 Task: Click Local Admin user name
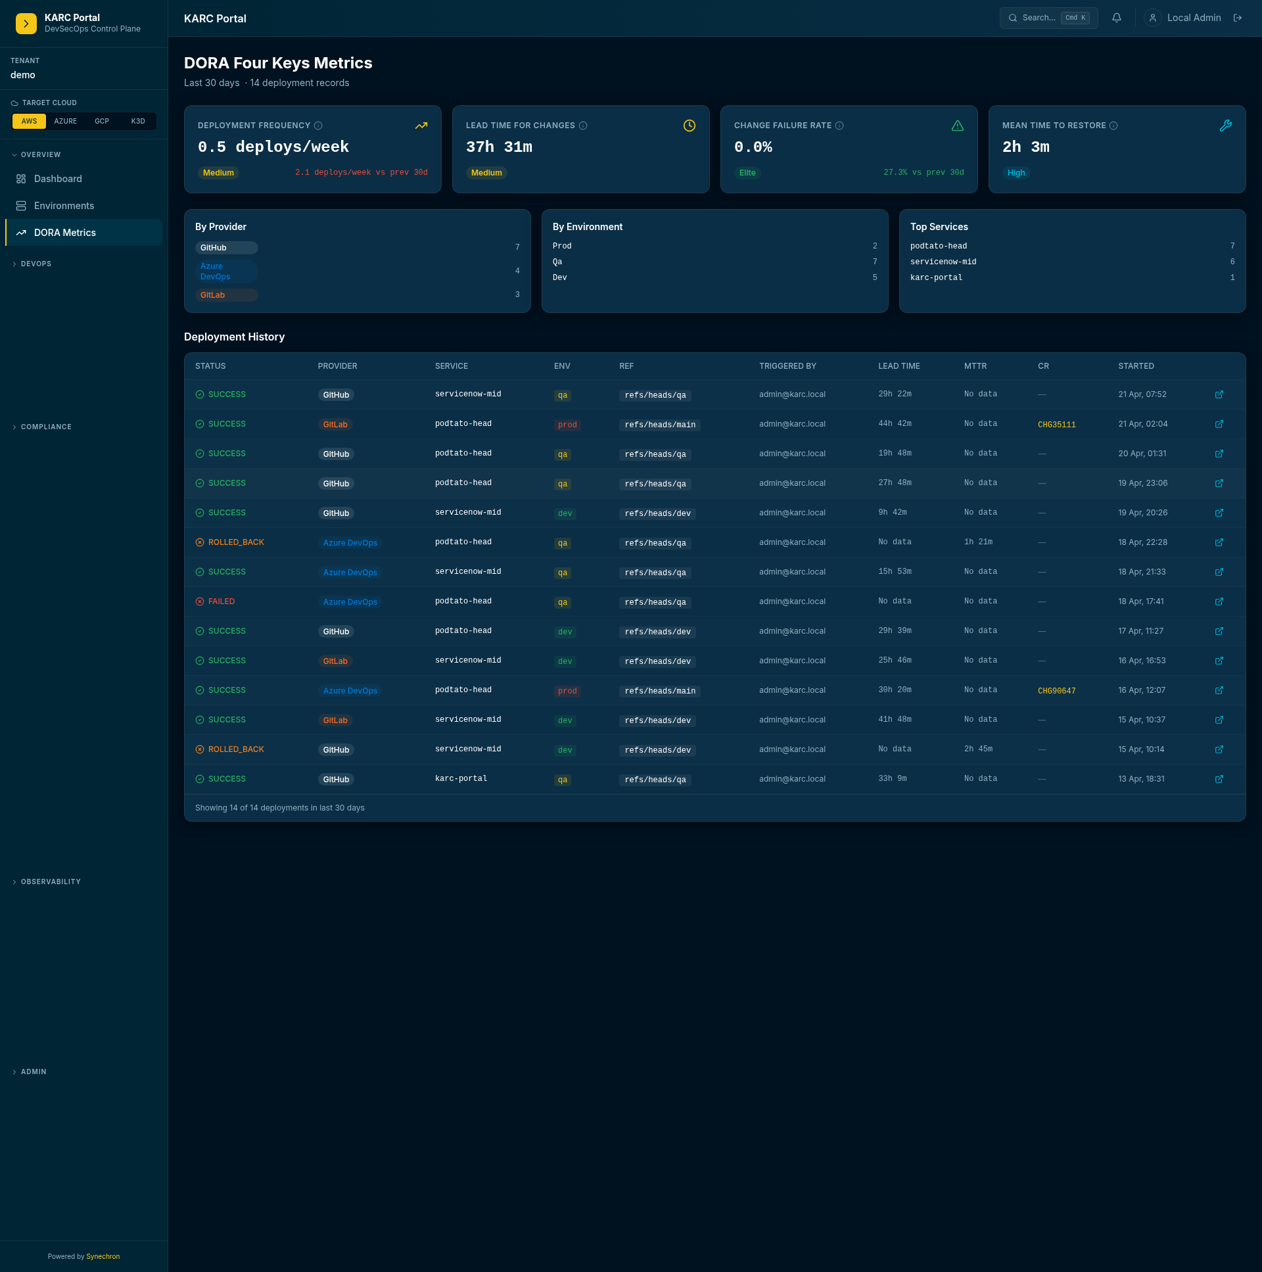1194,18
